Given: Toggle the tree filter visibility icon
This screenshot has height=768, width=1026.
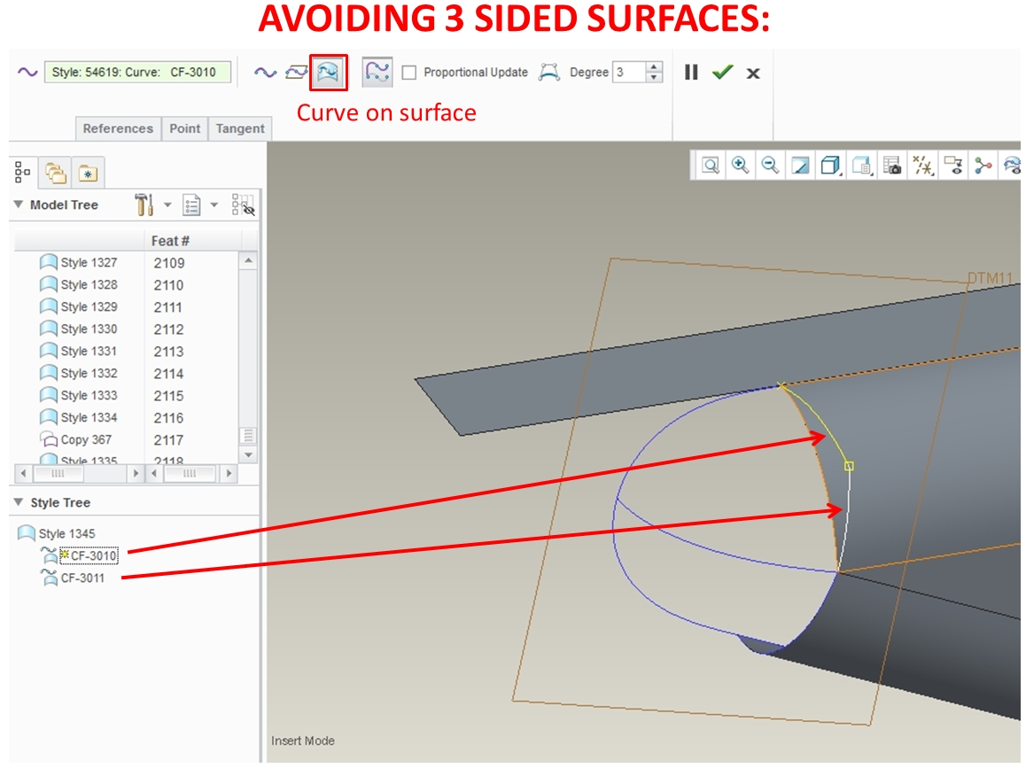Looking at the screenshot, I should point(243,205).
